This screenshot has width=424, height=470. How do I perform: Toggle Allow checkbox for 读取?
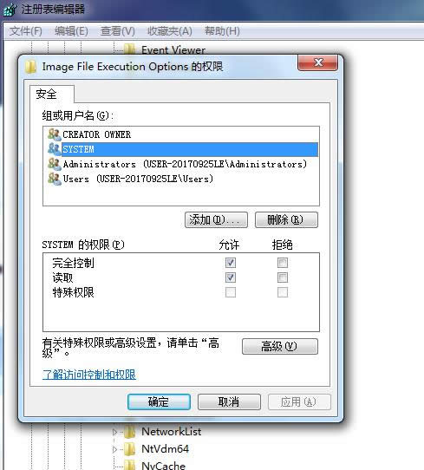pos(231,277)
